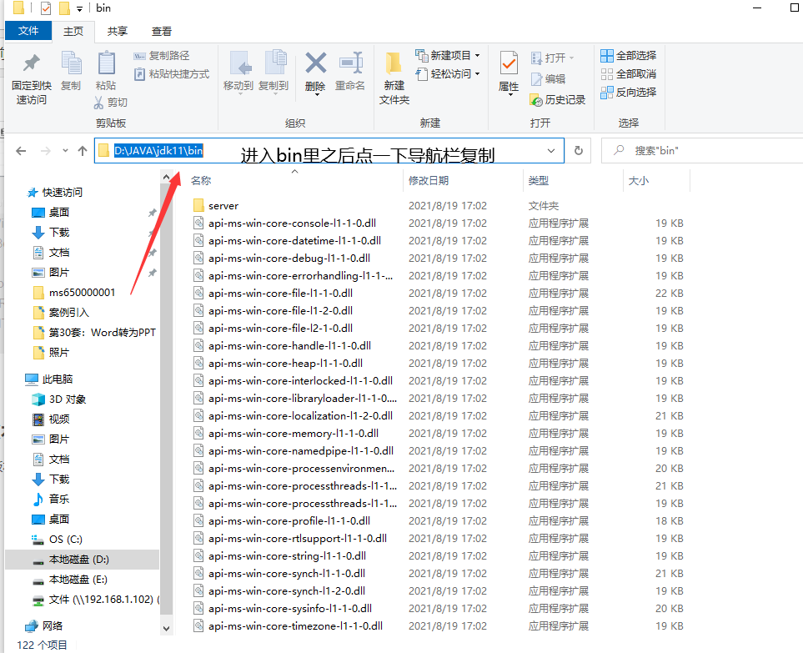803x653 pixels.
Task: Click the Paste (粘贴) ribbon icon
Action: (106, 63)
